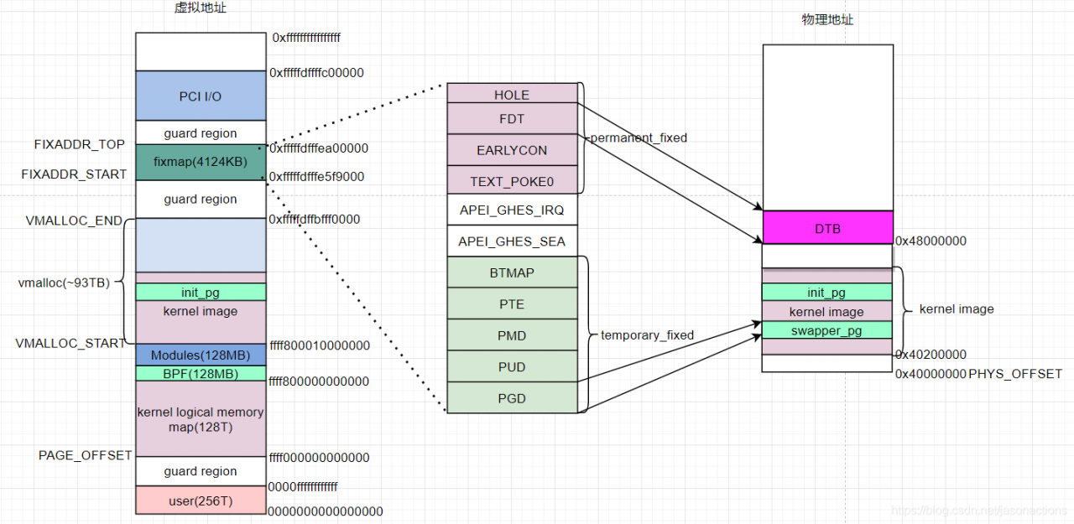Click the magenta DTB block
Viewport: 1074px width, 524px height.
coord(827,227)
